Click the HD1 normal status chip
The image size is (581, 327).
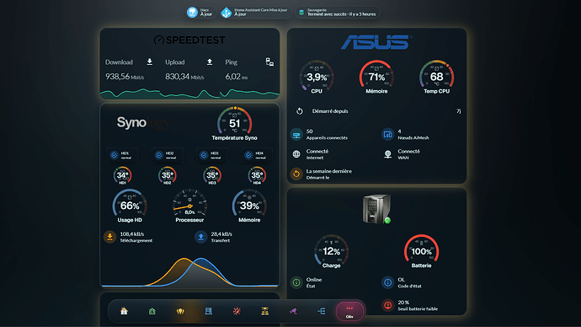point(123,155)
